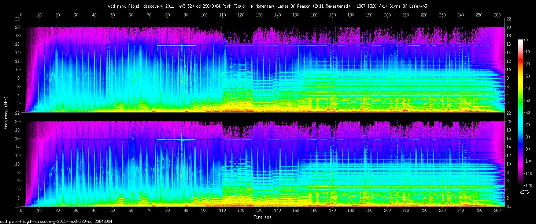This screenshot has width=536, height=224.
Task: Click the 200 tick on the bottom time axis
Action: [x=387, y=211]
